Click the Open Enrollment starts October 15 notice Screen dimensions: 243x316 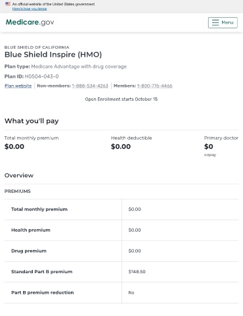pyautogui.click(x=121, y=99)
